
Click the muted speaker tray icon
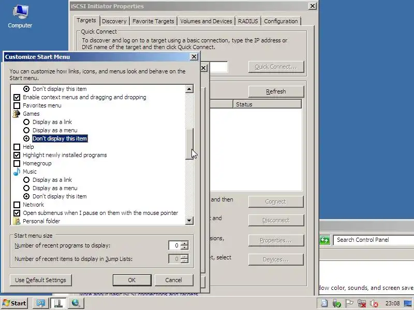(374, 303)
